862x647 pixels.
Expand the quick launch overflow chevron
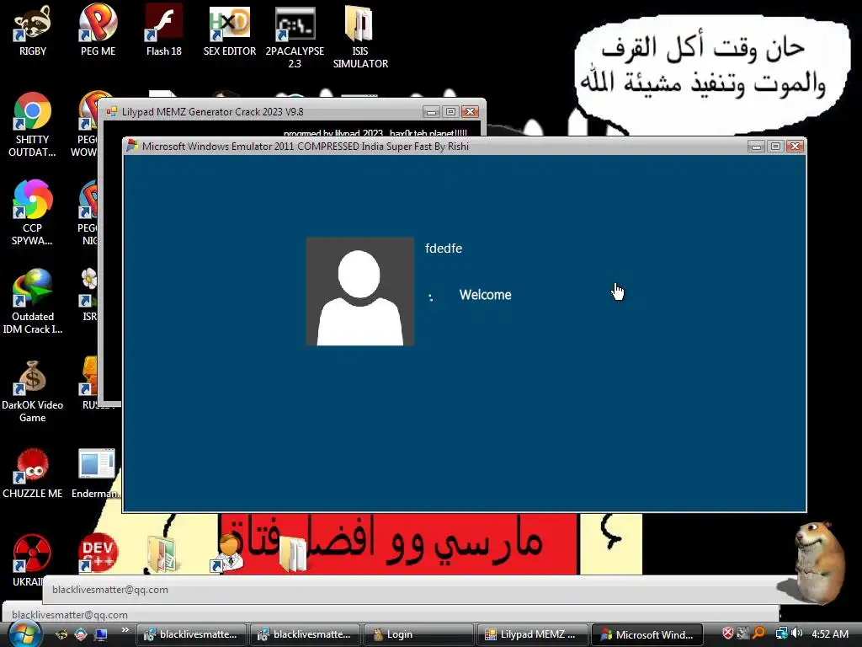(125, 630)
